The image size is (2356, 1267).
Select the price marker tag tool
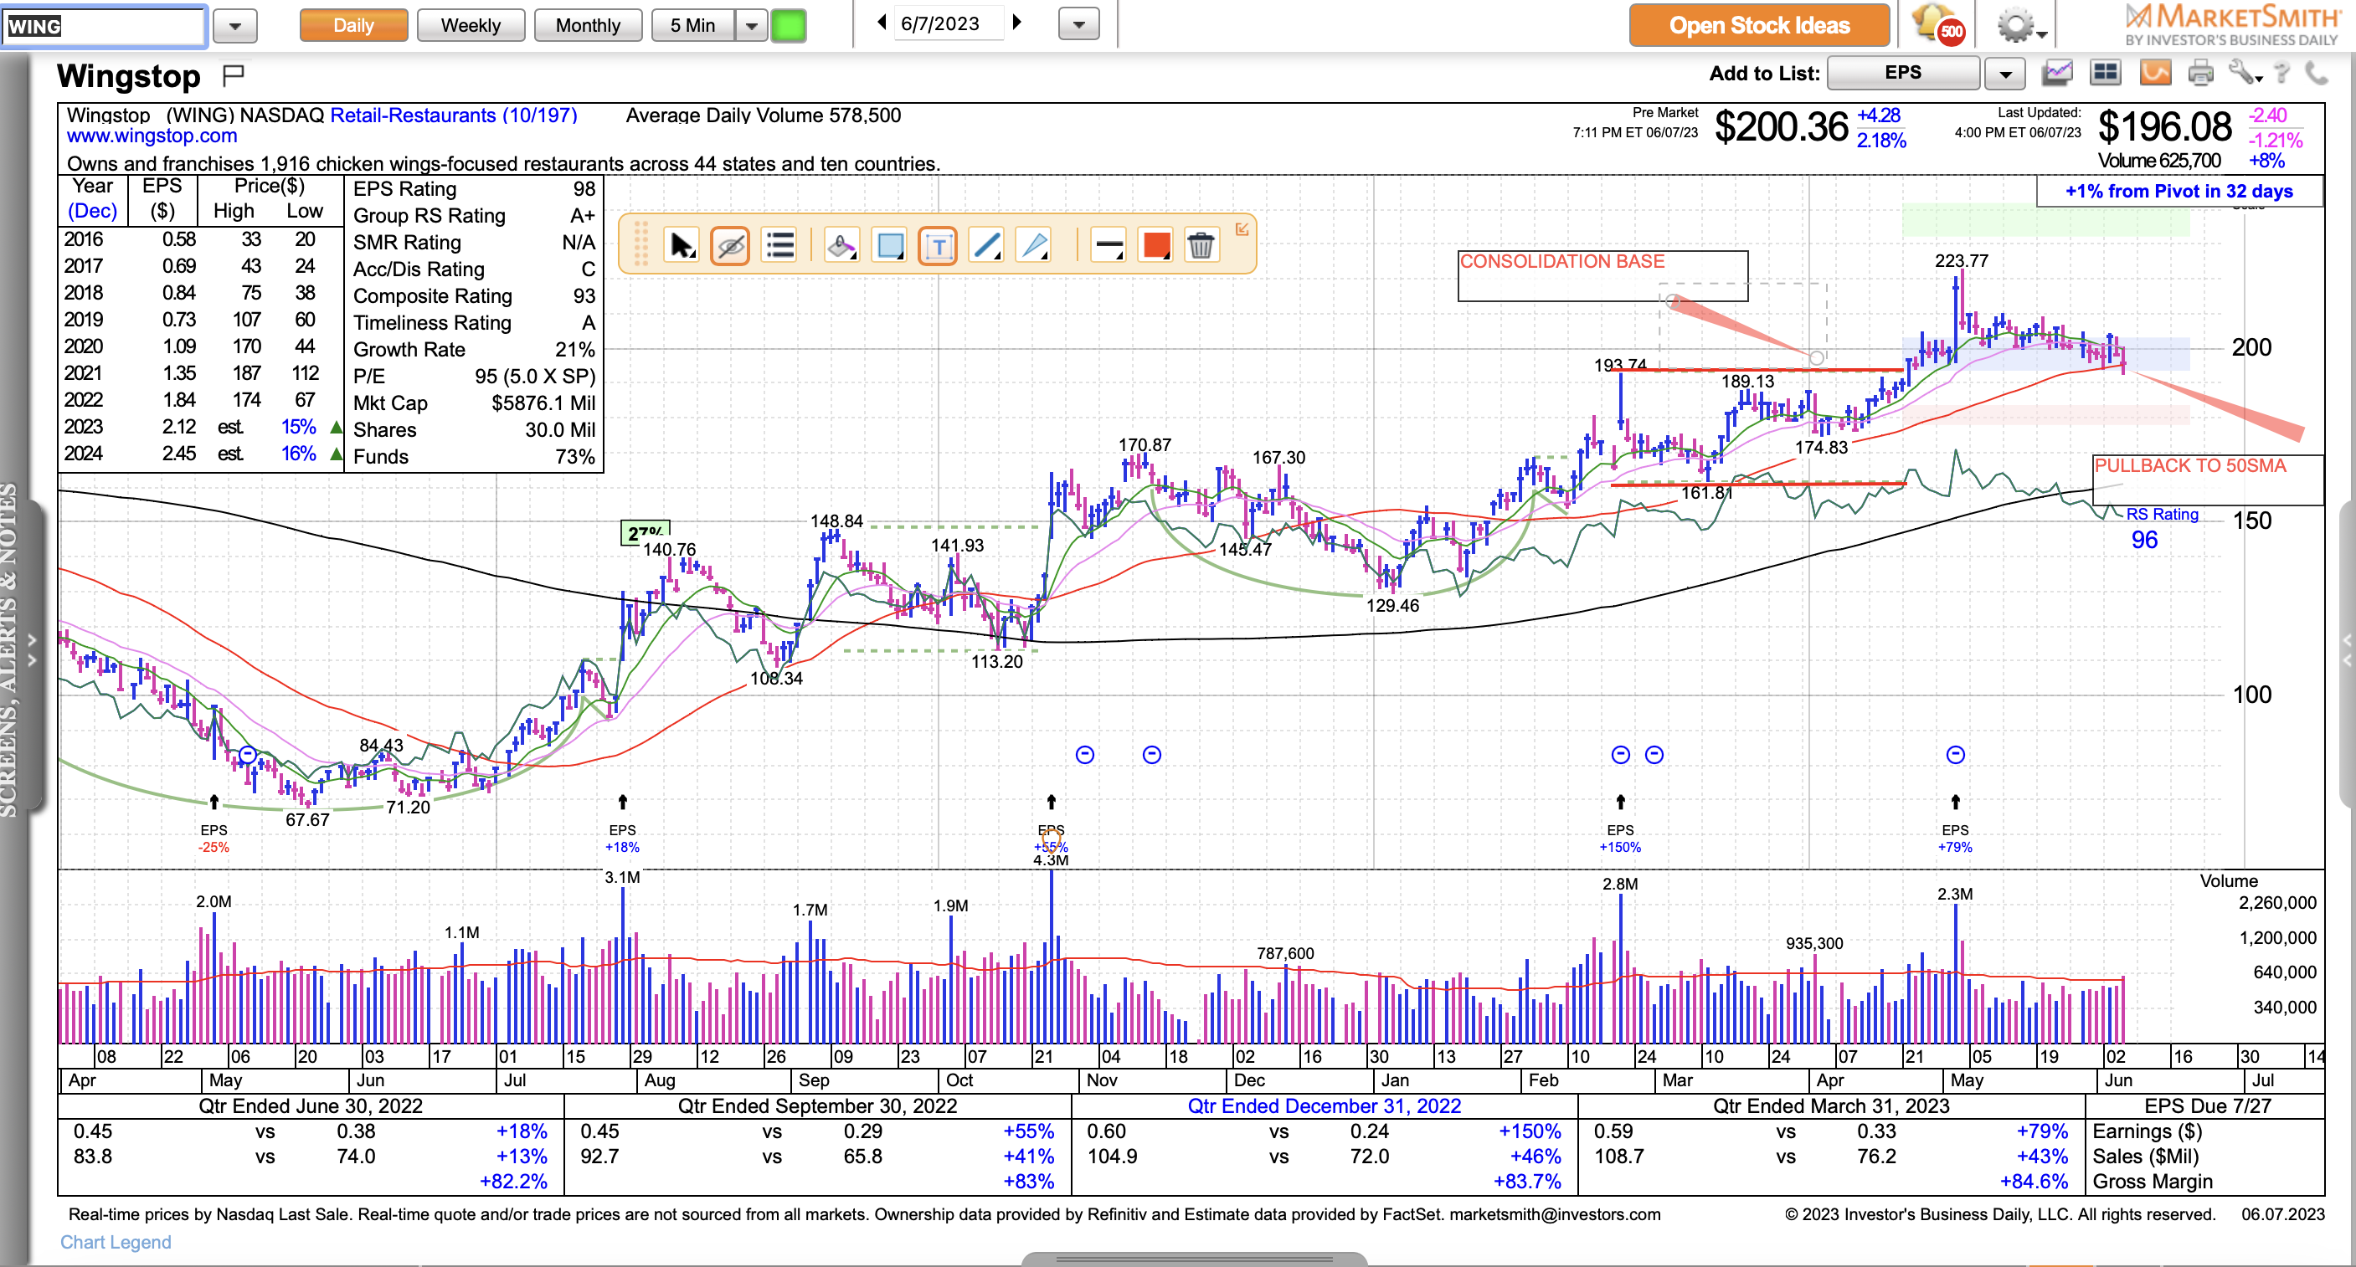pos(841,245)
